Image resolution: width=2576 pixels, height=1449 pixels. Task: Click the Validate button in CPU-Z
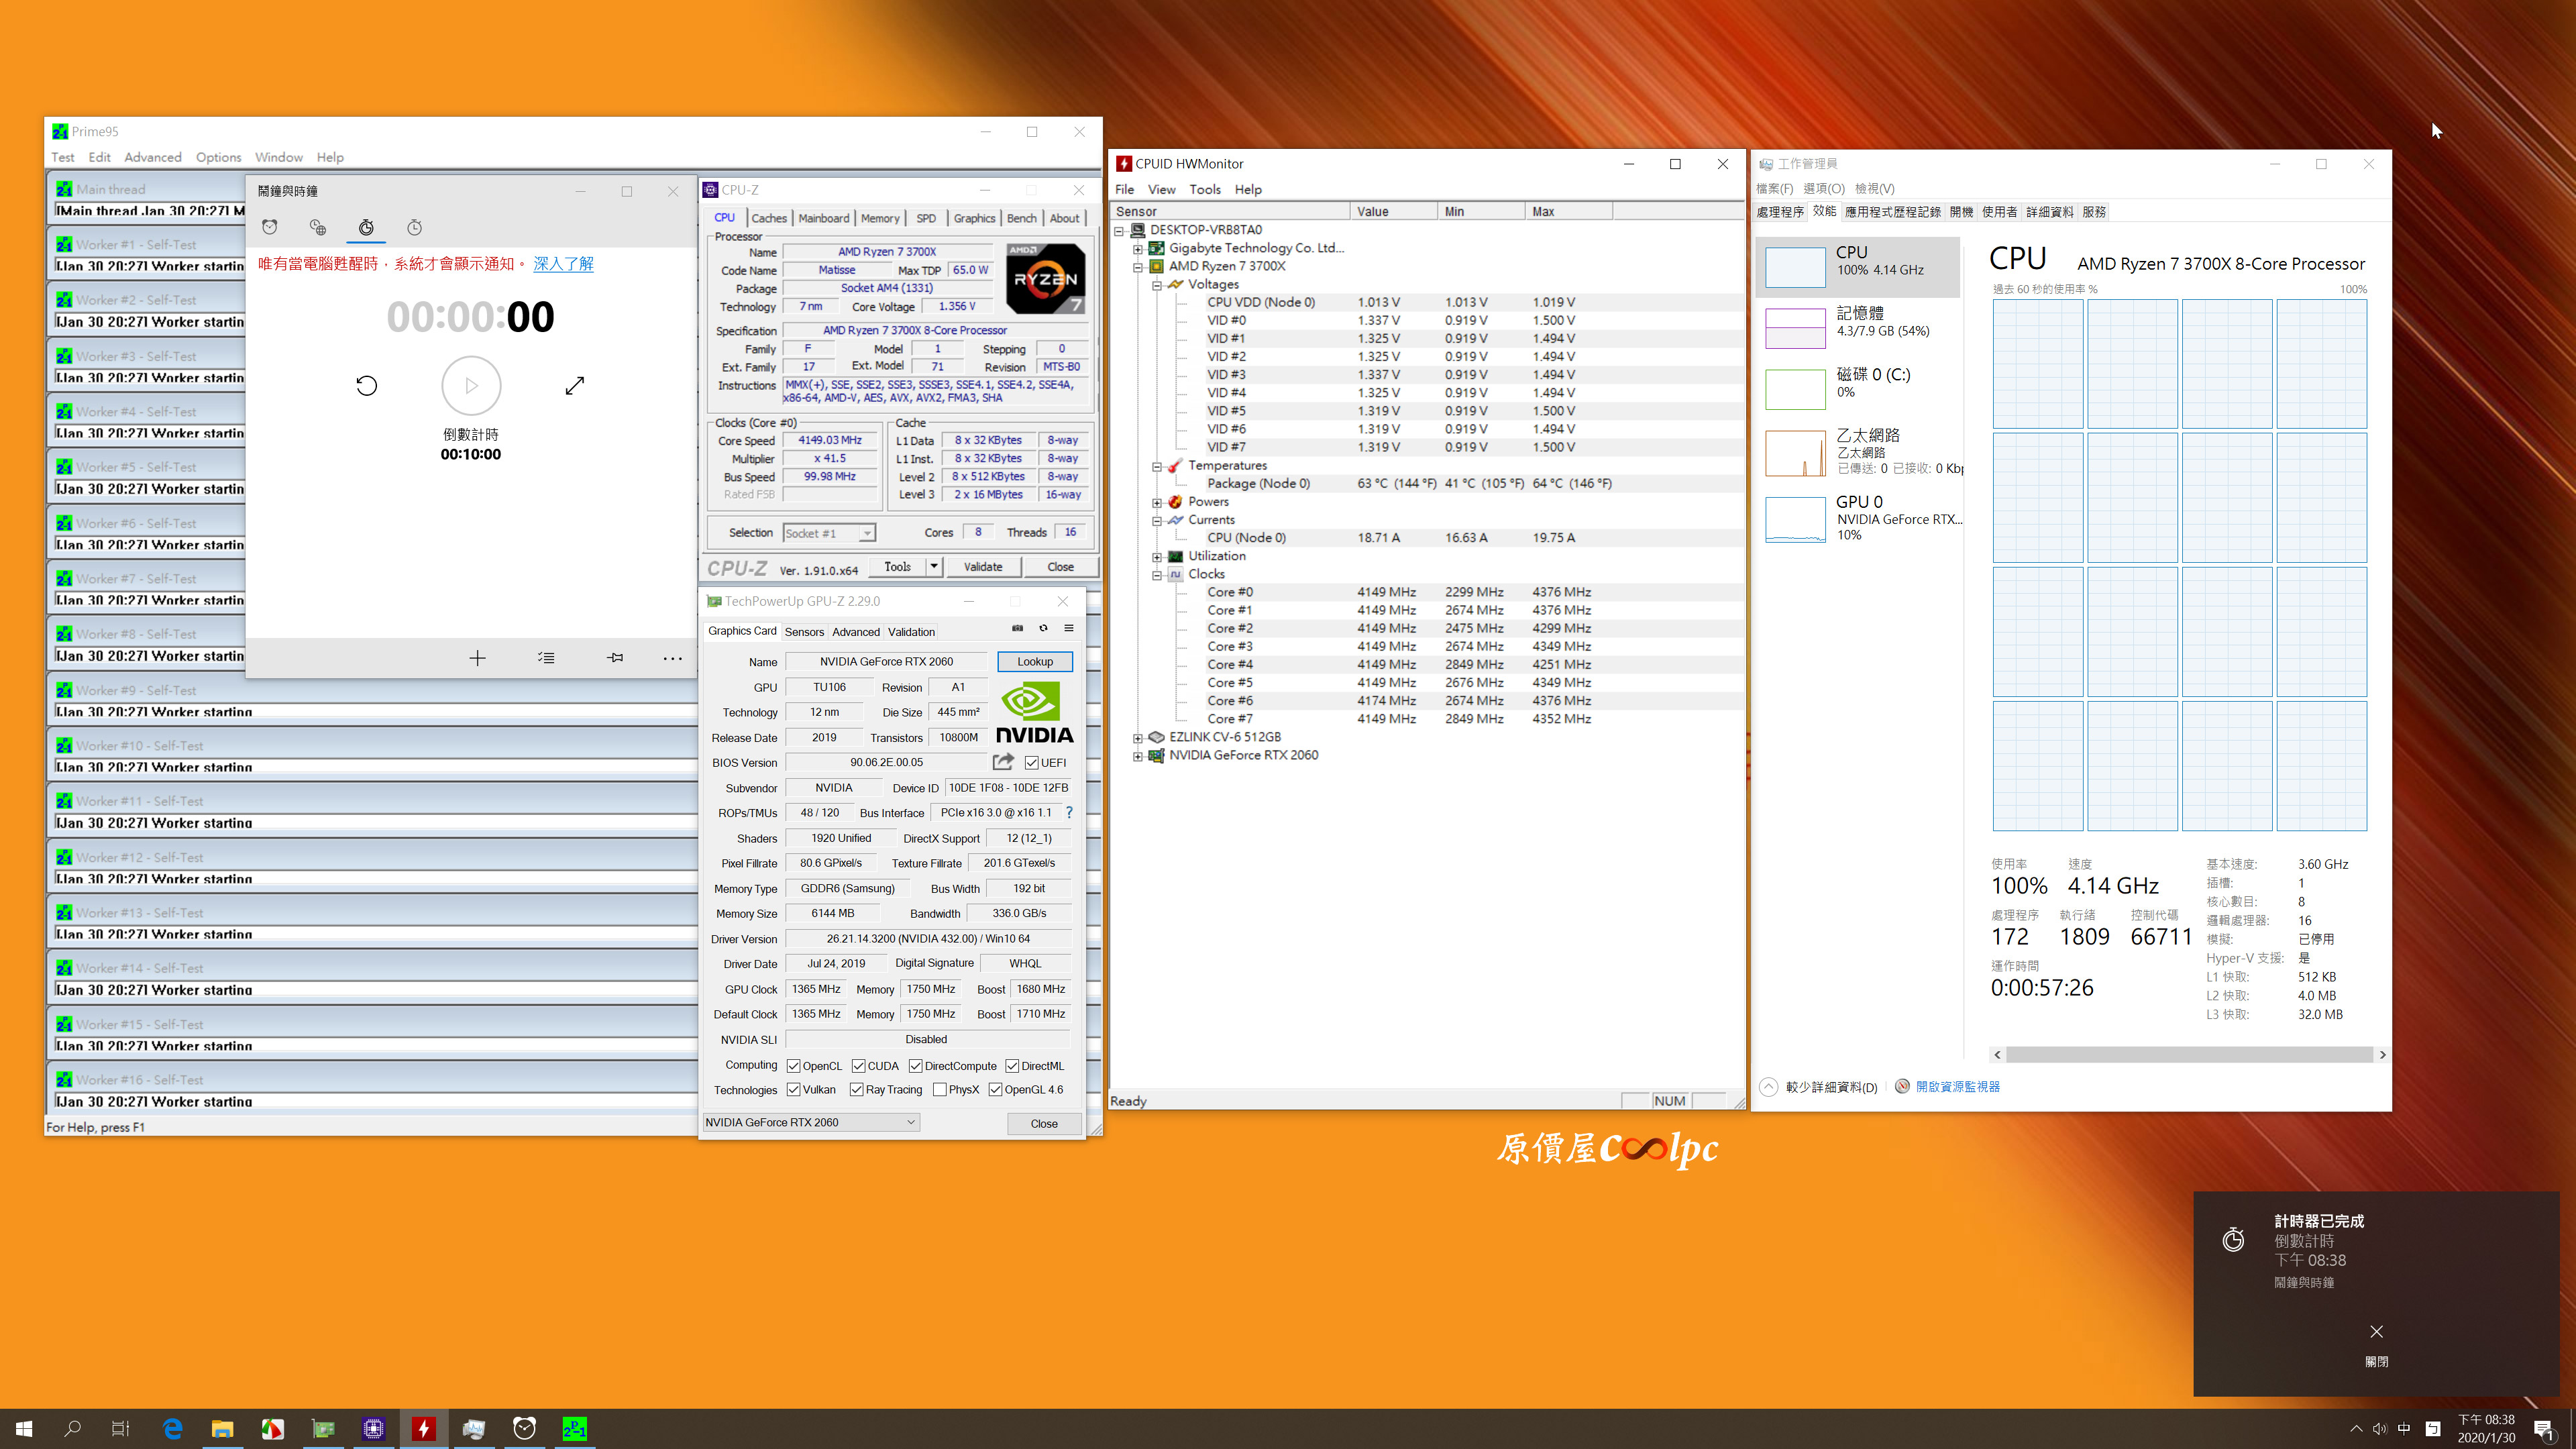tap(983, 566)
